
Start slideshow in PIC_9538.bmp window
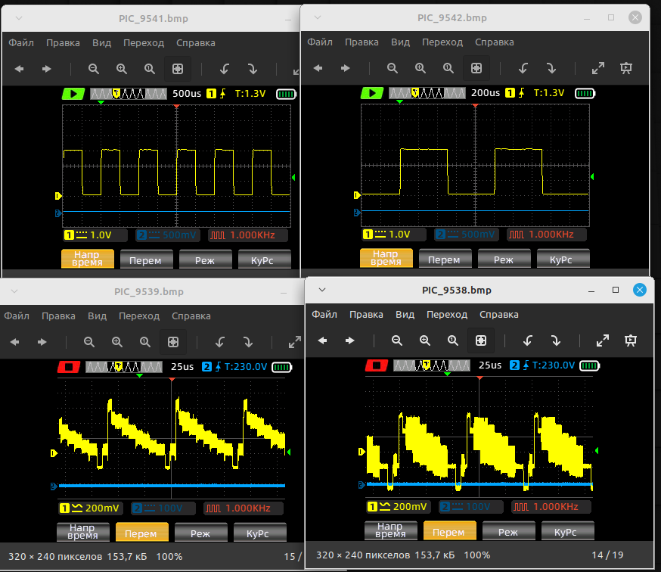click(631, 340)
